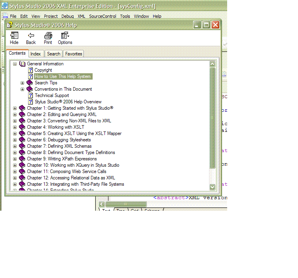Open the Options toolbar icon
298x278 pixels.
pos(65,35)
